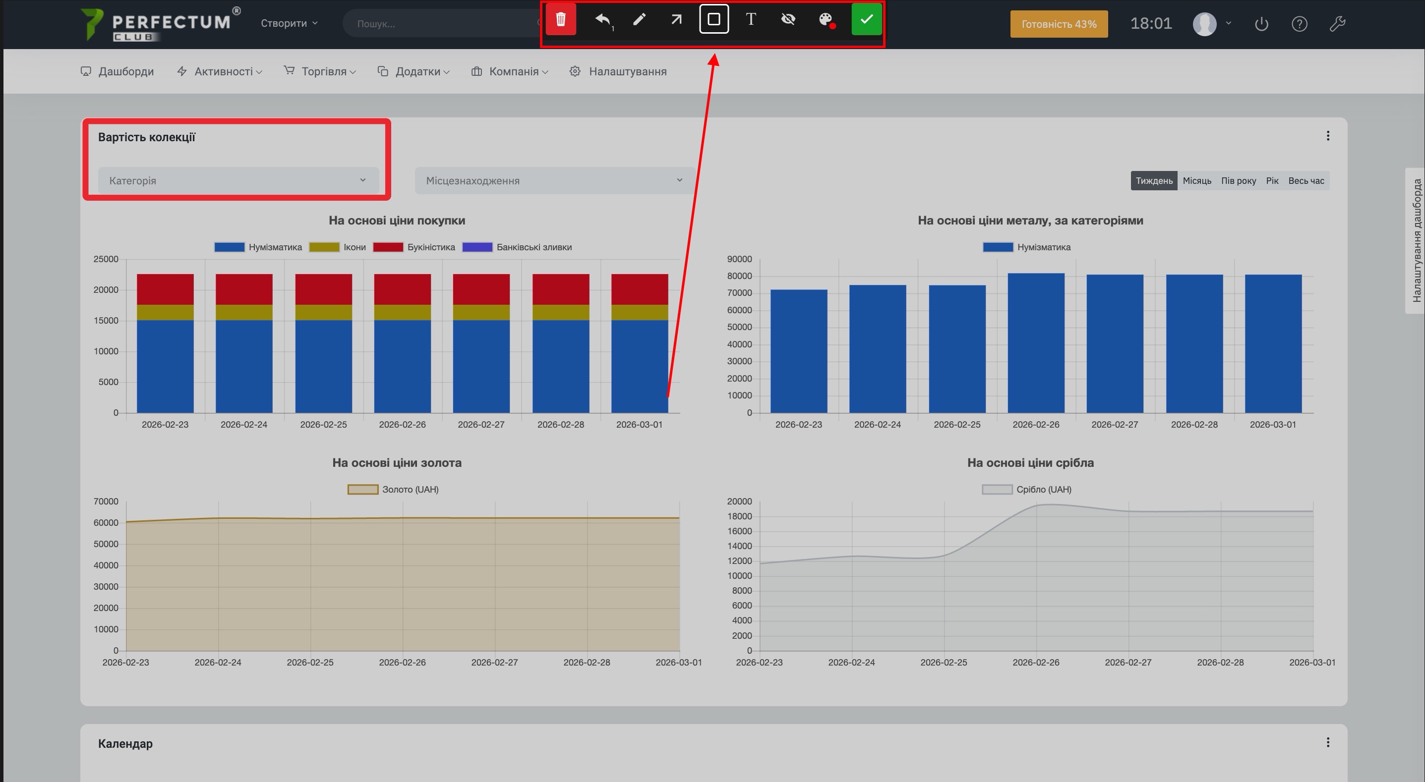Open the wrench tools icon
Viewport: 1425px width, 782px height.
[x=1337, y=24]
